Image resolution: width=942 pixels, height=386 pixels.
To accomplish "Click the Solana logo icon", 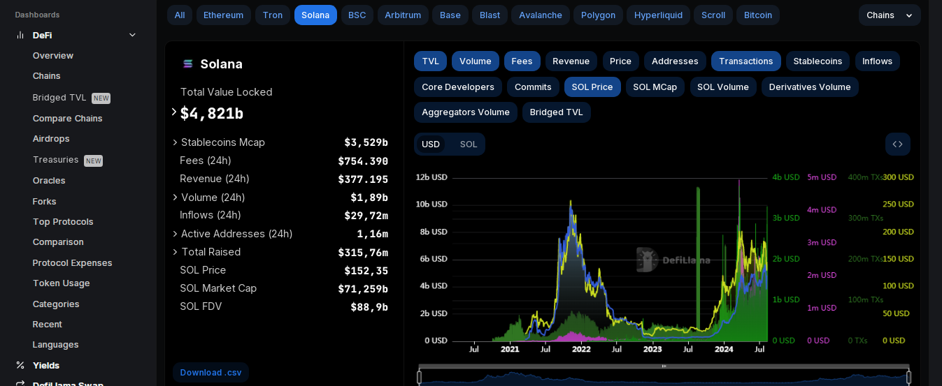I will (x=187, y=64).
